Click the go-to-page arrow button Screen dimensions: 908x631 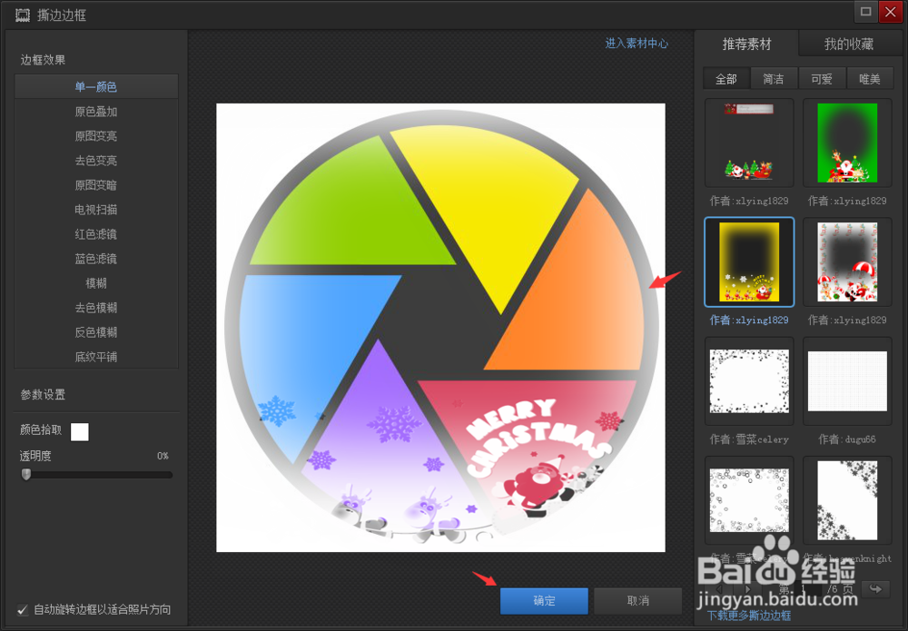(x=875, y=589)
